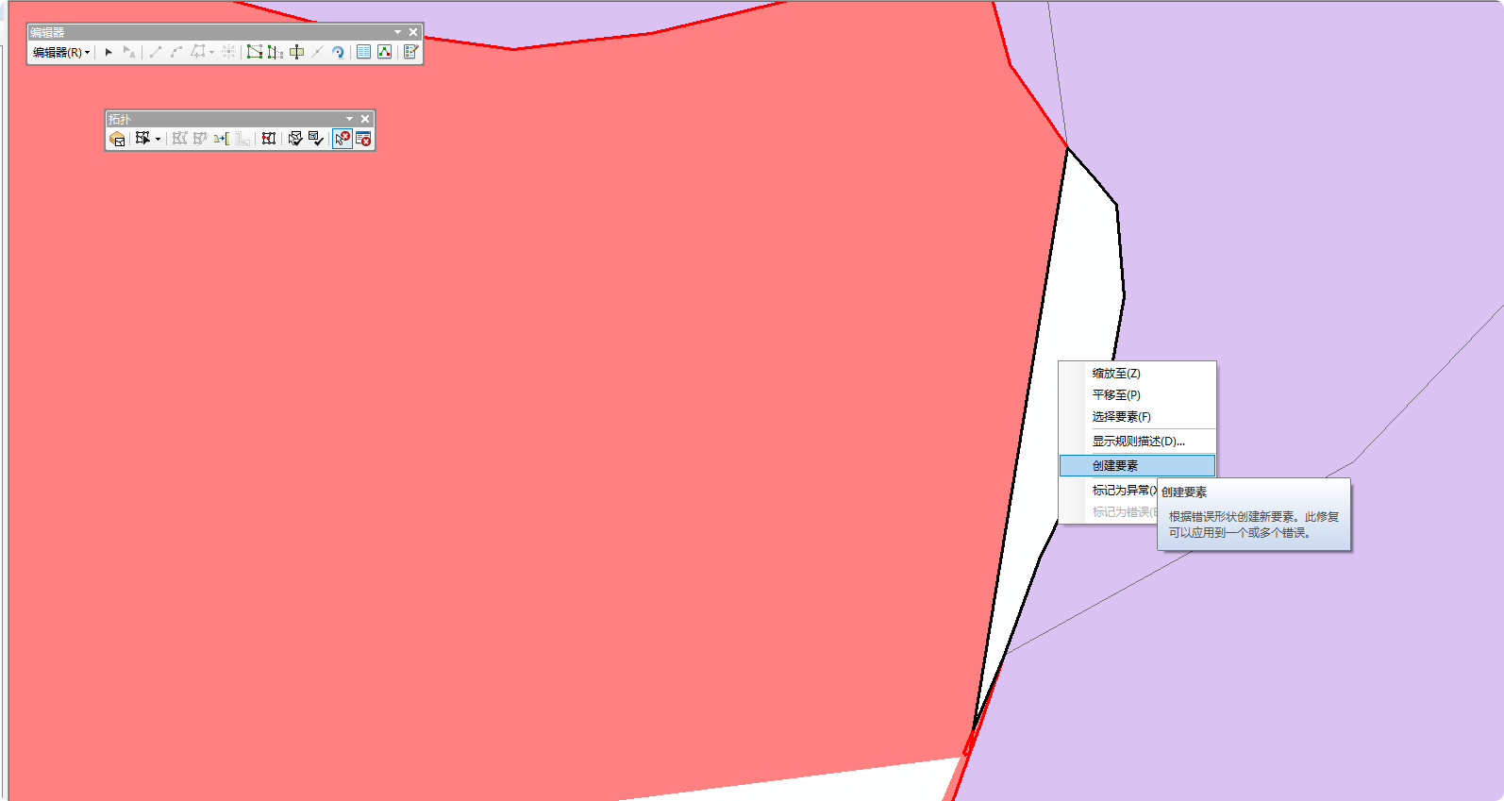Choose the End Point Arc Segment tool

pos(176,52)
